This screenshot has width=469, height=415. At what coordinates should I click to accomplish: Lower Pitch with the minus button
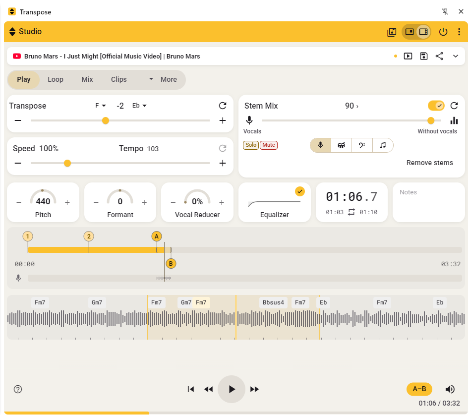point(19,202)
